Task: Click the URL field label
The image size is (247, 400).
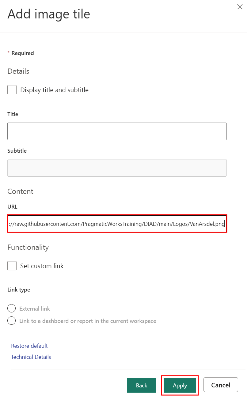Action: point(12,207)
